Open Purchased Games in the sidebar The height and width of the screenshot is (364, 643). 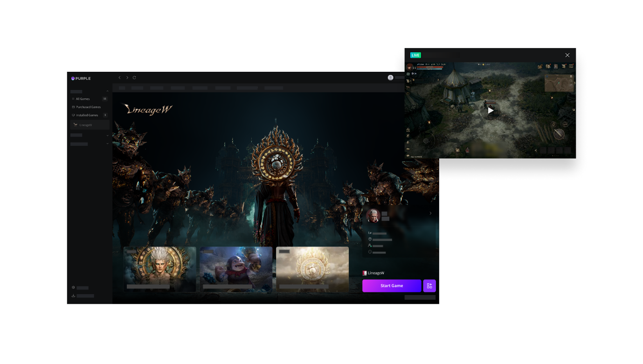pos(88,107)
